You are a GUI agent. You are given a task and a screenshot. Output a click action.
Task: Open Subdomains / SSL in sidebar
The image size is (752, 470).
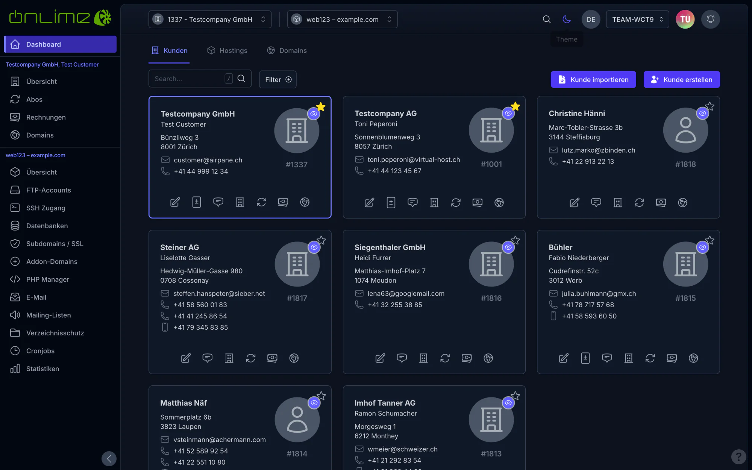[x=60, y=244]
